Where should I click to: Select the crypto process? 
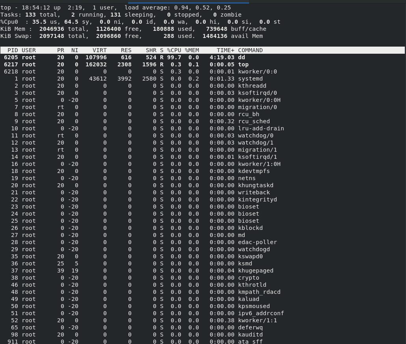[249, 278]
